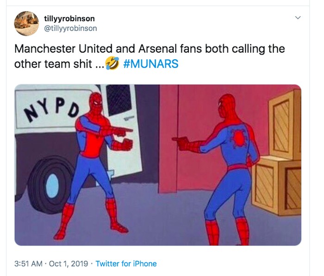The height and width of the screenshot is (276, 324).
Task: Open the tillyyrobinson profile avatar
Action: tap(26, 23)
